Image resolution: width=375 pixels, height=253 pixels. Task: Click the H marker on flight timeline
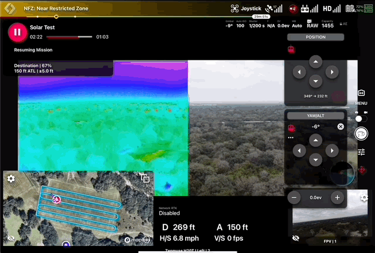(56, 16)
